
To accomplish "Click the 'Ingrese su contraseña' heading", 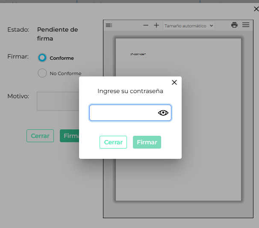I will pyautogui.click(x=130, y=91).
